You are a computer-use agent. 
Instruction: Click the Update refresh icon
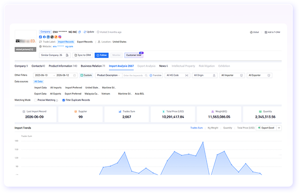pyautogui.click(x=85, y=32)
